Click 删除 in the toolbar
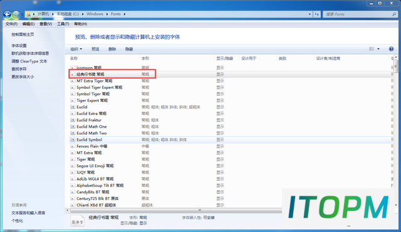 coord(112,49)
